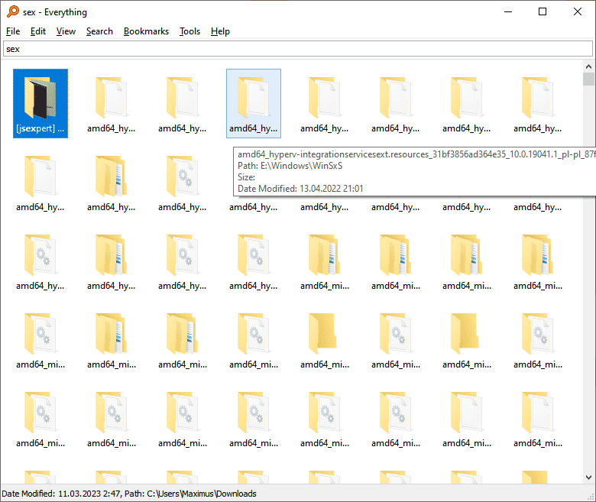
Task: Open the Search menu
Action: 99,31
